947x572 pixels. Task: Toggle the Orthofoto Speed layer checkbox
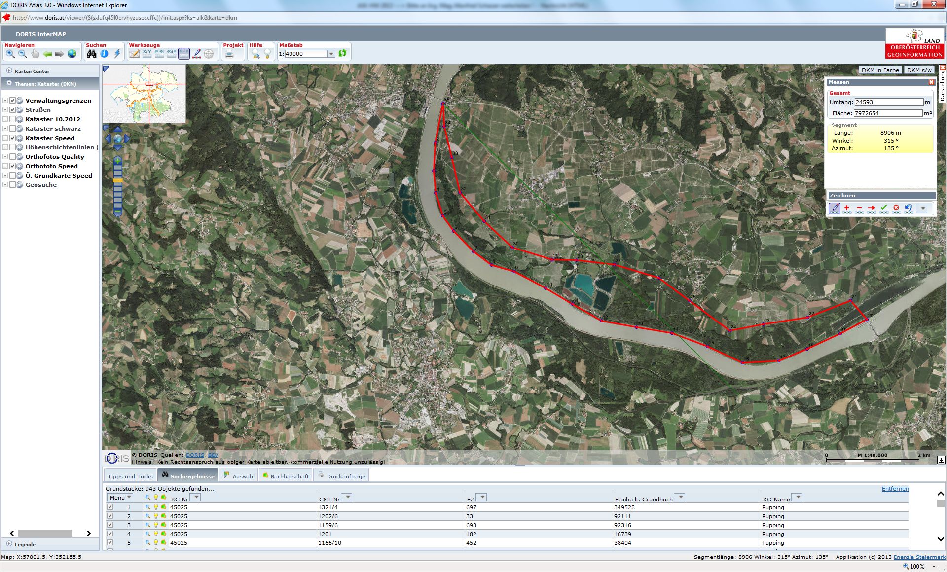click(x=13, y=166)
